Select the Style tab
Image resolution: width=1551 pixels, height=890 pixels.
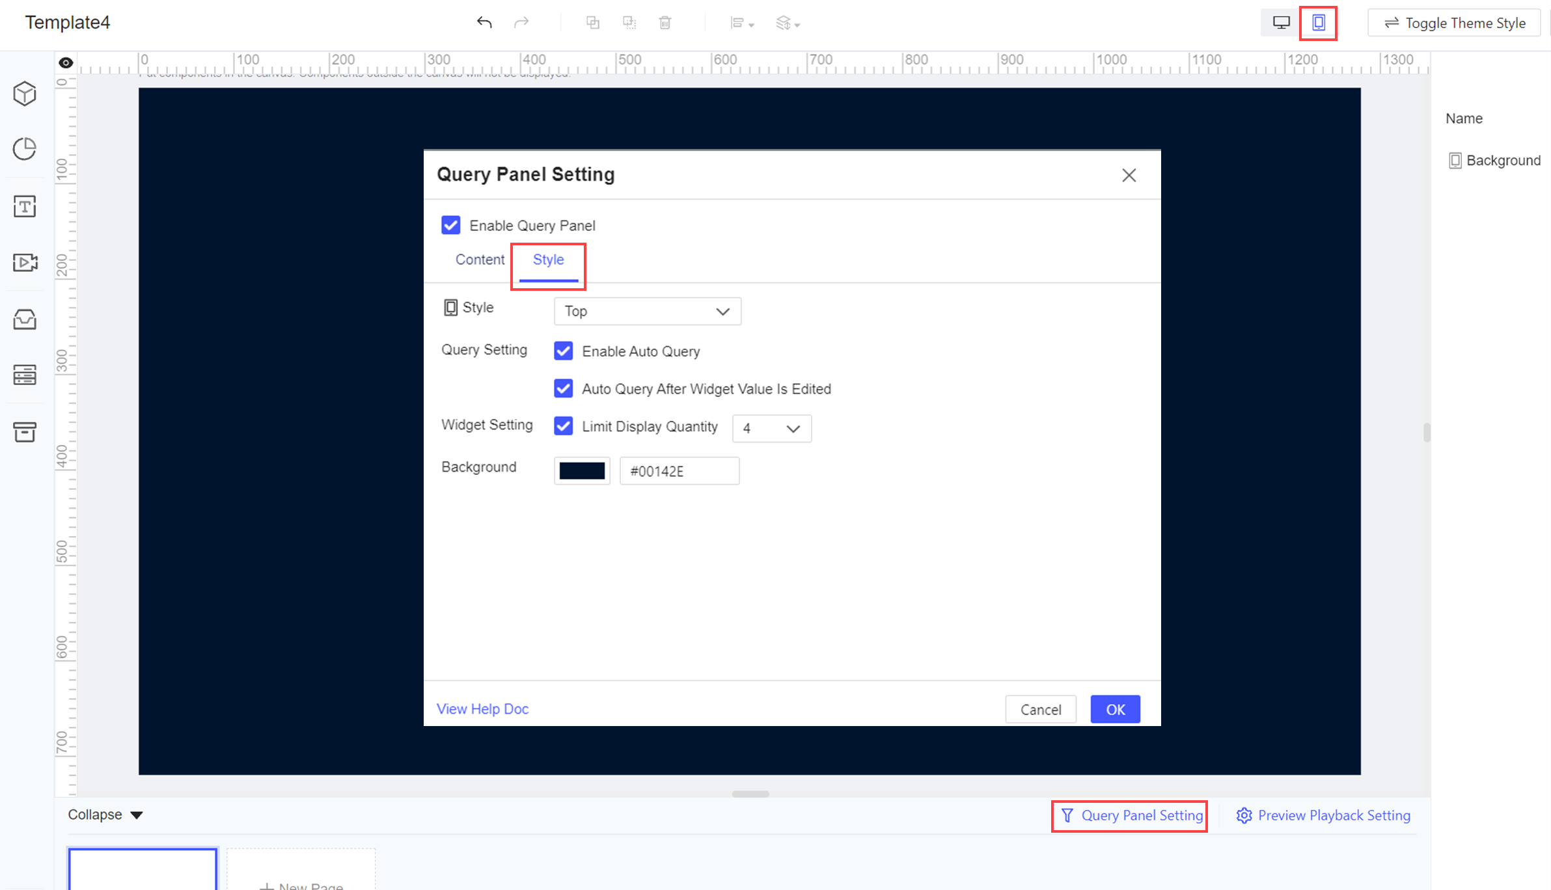point(548,260)
